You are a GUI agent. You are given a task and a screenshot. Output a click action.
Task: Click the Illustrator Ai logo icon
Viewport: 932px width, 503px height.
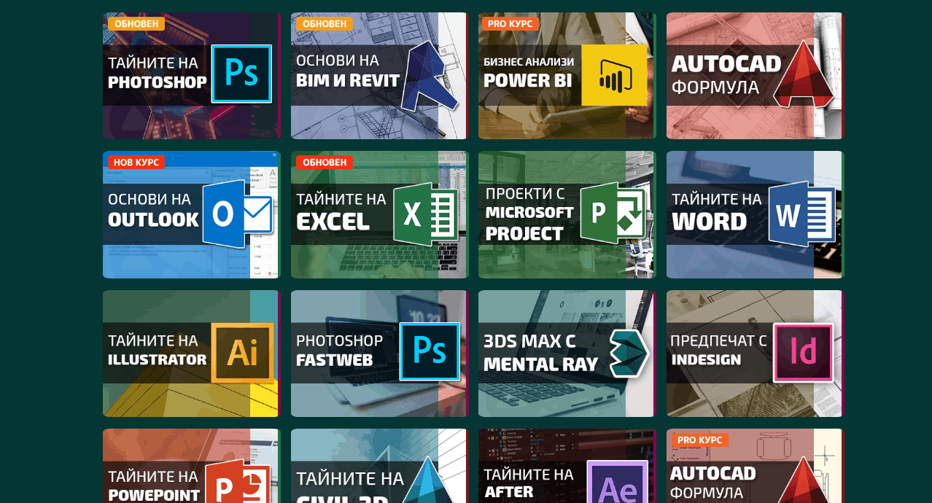pyautogui.click(x=242, y=353)
